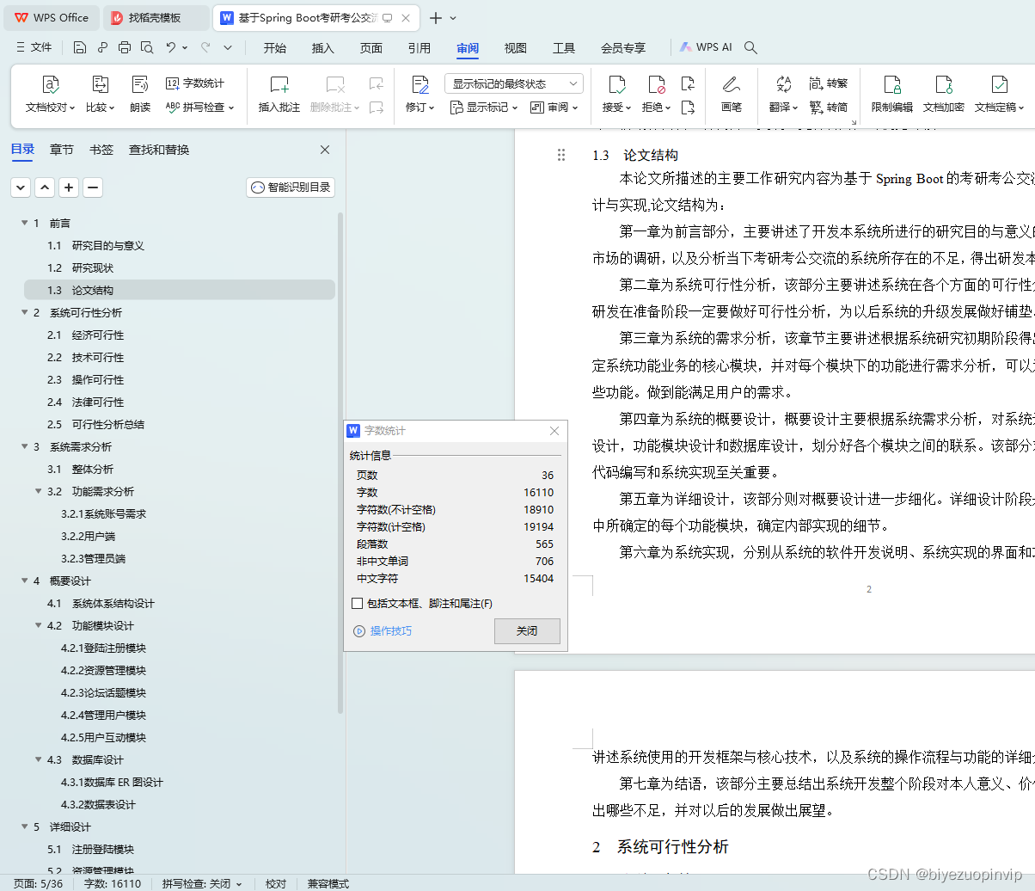The height and width of the screenshot is (891, 1035).
Task: Click the 接受 accept changes icon
Action: pos(616,84)
